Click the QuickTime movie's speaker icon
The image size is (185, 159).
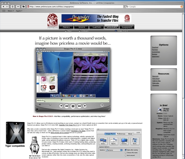40,105
